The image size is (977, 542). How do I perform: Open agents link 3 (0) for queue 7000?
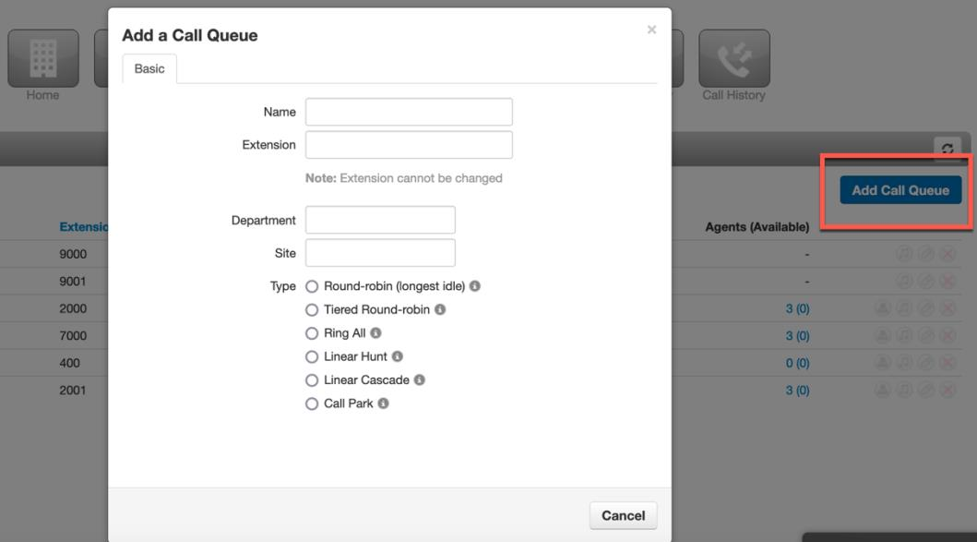[797, 336]
